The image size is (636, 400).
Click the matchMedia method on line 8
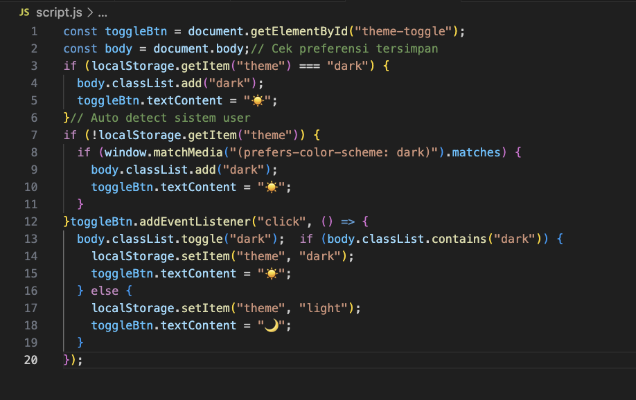tap(166, 152)
